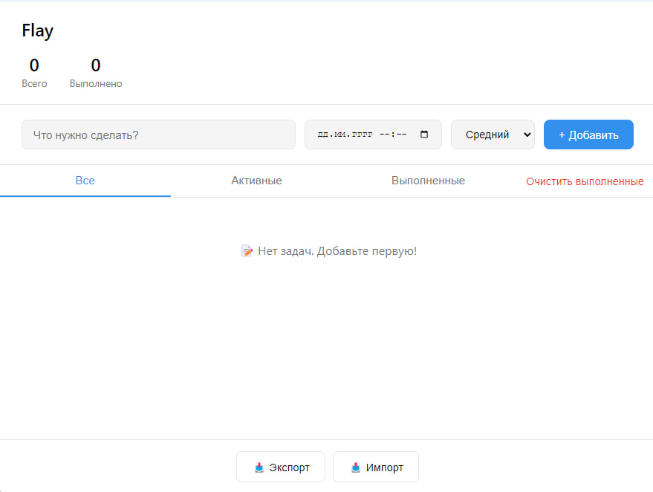This screenshot has height=492, width=653.
Task: Click the Очистить выполненные link
Action: coord(585,181)
